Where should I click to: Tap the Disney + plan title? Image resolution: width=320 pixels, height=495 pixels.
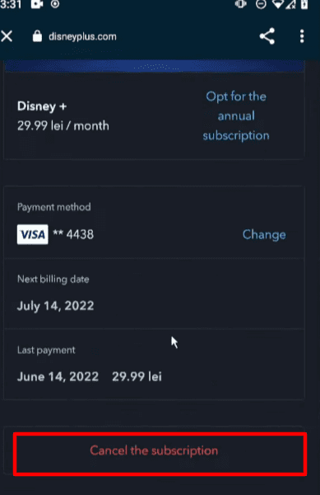click(42, 106)
